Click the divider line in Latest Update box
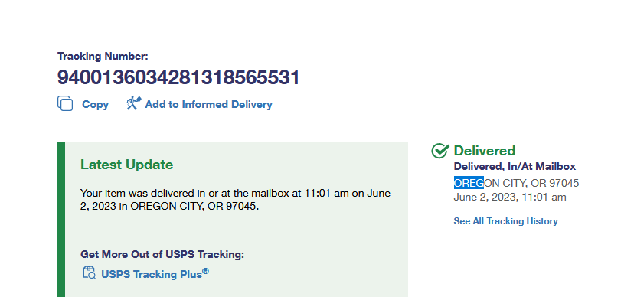The width and height of the screenshot is (634, 307). [236, 230]
